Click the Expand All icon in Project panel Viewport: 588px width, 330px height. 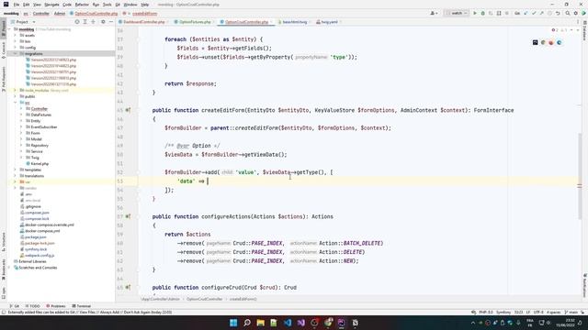tap(85, 22)
